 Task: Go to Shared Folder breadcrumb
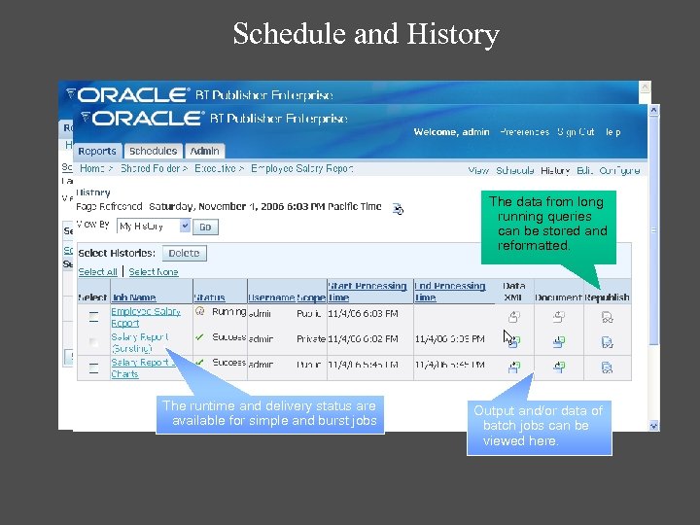[150, 168]
